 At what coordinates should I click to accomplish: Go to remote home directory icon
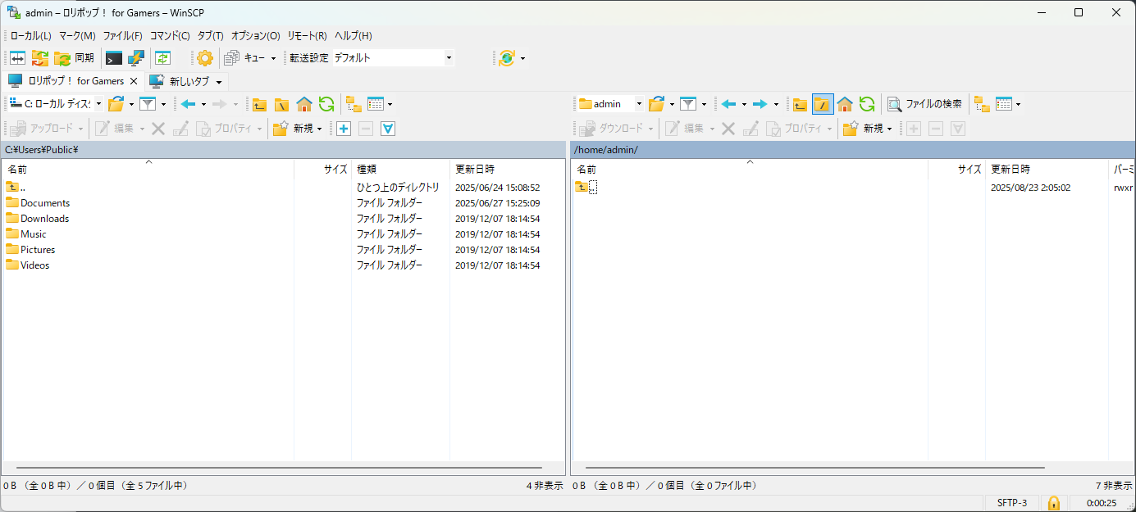point(845,104)
